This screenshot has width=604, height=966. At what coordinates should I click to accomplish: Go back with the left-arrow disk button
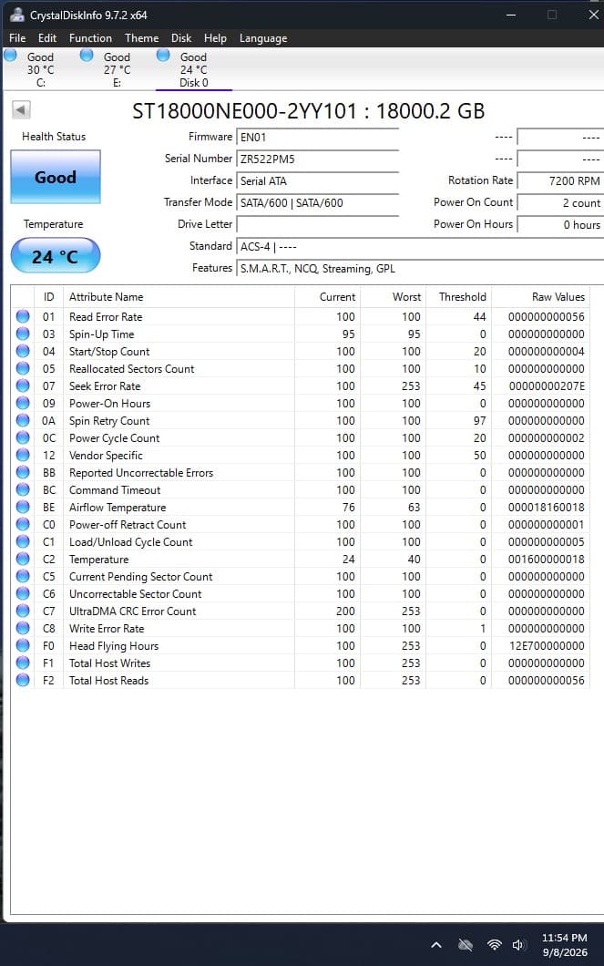coord(22,109)
